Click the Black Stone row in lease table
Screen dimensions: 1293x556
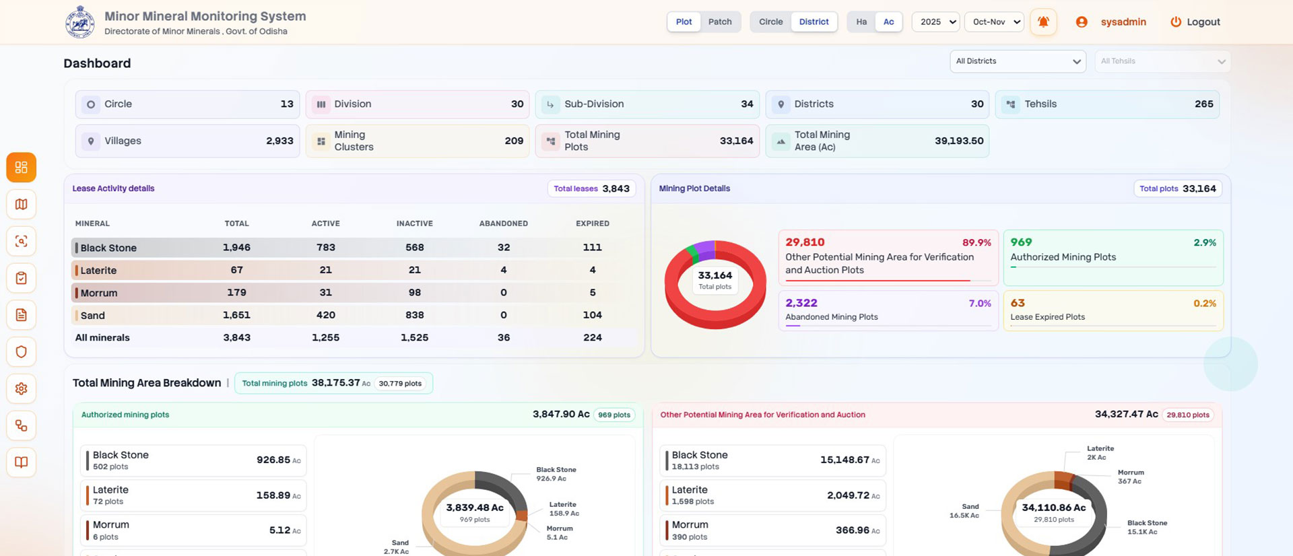pos(354,248)
